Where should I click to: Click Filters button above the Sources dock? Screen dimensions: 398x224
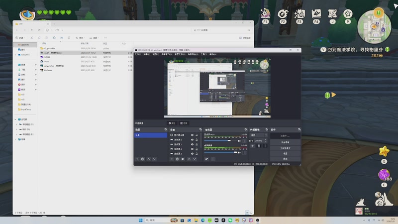click(184, 123)
